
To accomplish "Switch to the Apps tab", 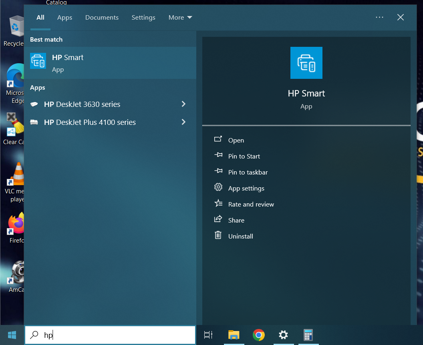I will point(64,18).
